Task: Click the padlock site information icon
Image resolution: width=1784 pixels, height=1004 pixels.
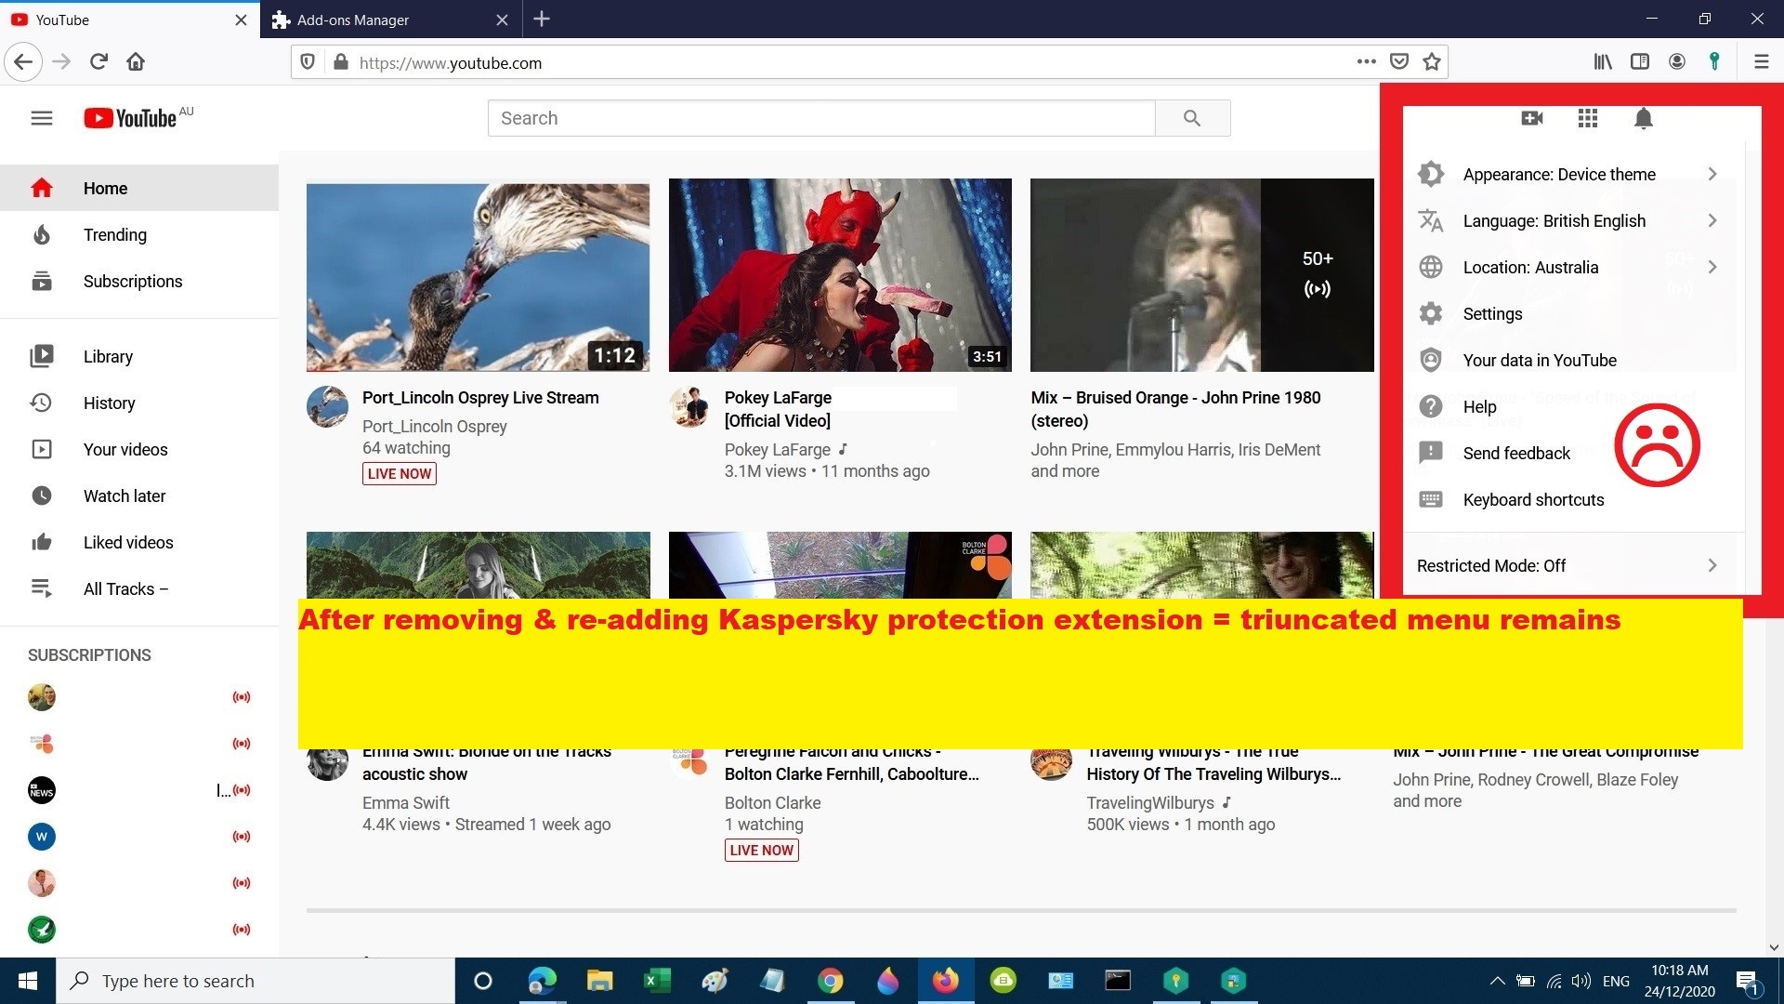Action: click(x=341, y=62)
